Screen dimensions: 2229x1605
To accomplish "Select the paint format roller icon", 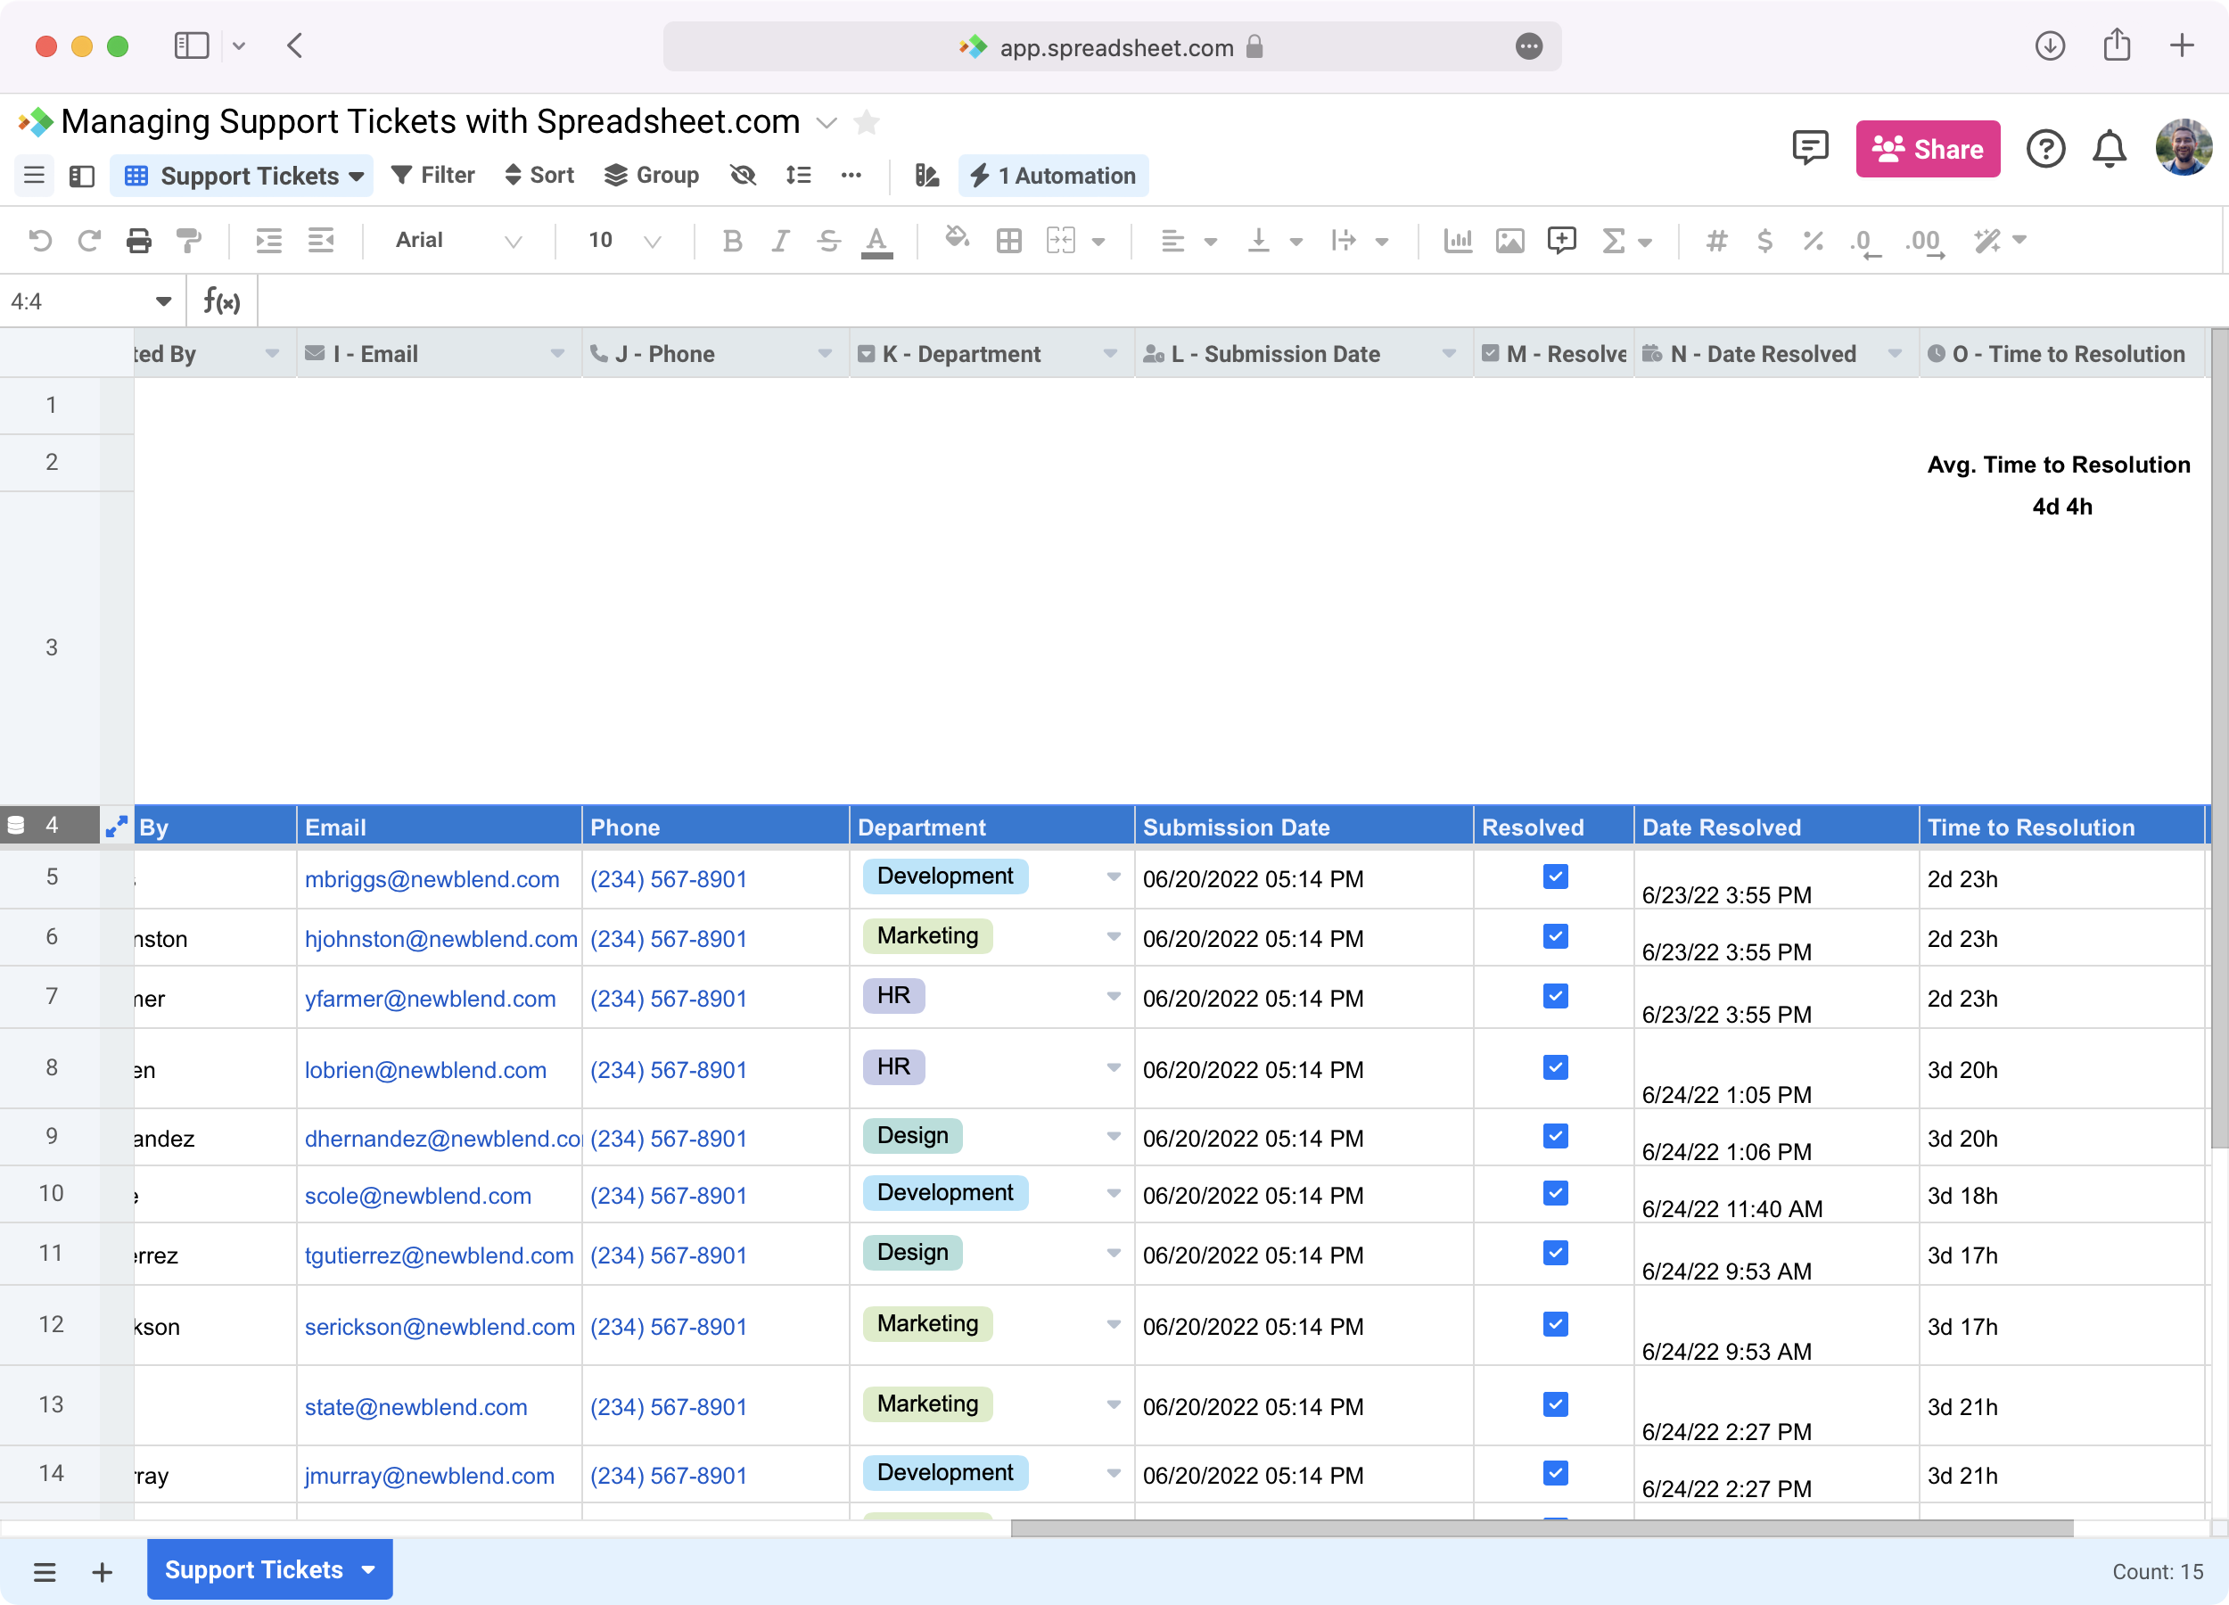I will [188, 241].
